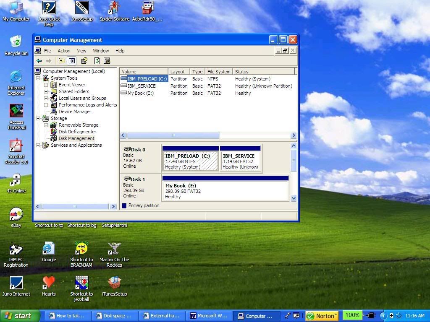Expand the Removable Storage tree node
This screenshot has height=322, width=430.
(46, 125)
